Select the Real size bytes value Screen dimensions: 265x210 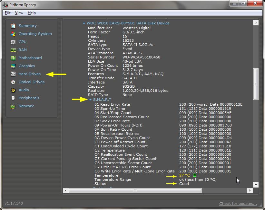145,91
